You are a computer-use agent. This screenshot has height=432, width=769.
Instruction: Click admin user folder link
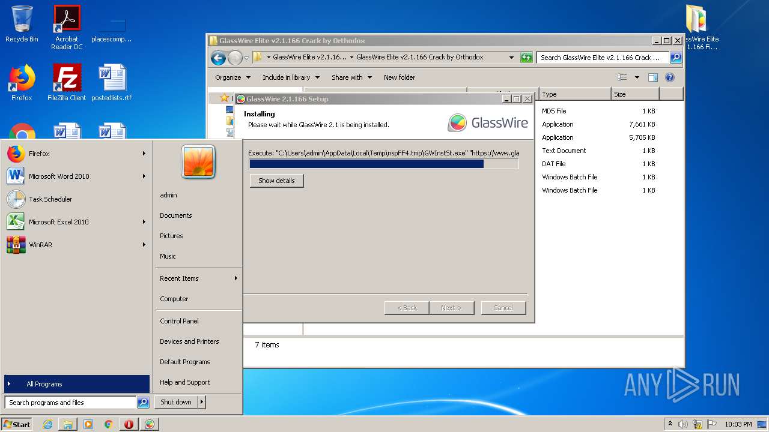pos(168,195)
